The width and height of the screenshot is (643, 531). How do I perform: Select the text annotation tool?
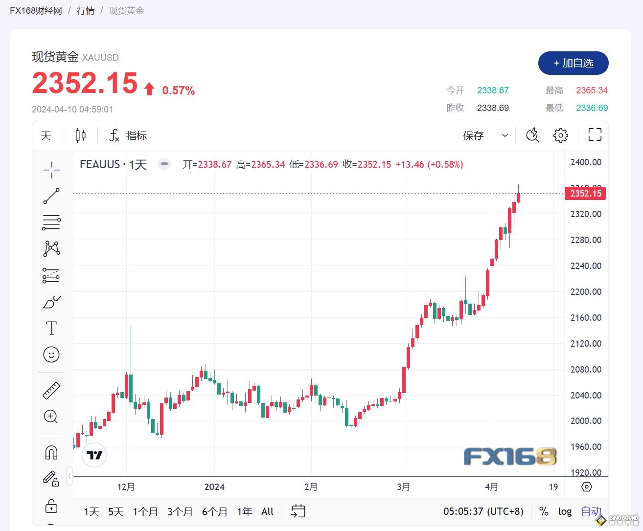tap(51, 328)
